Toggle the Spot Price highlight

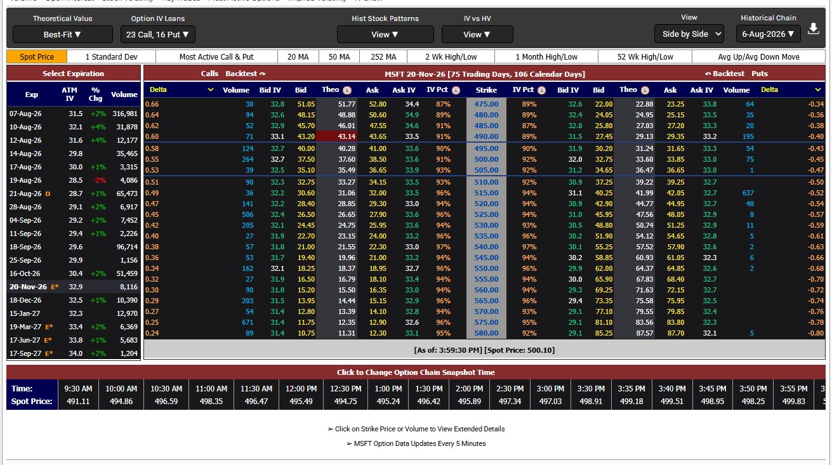[x=37, y=57]
